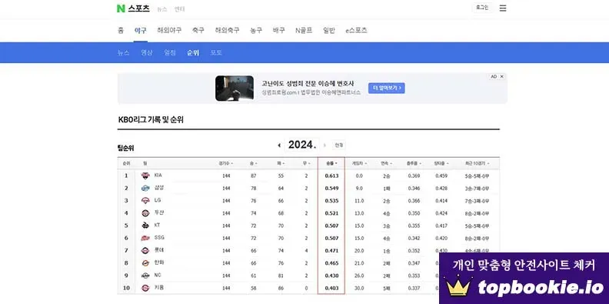Screen dimensions: 609x304
Task: Click the 더 알아보기 ad button
Action: pos(387,88)
